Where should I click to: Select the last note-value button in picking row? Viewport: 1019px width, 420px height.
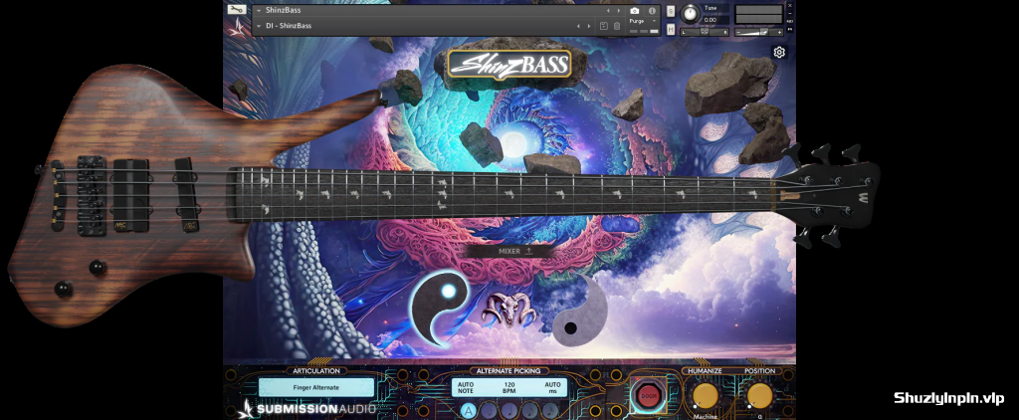pos(550,410)
